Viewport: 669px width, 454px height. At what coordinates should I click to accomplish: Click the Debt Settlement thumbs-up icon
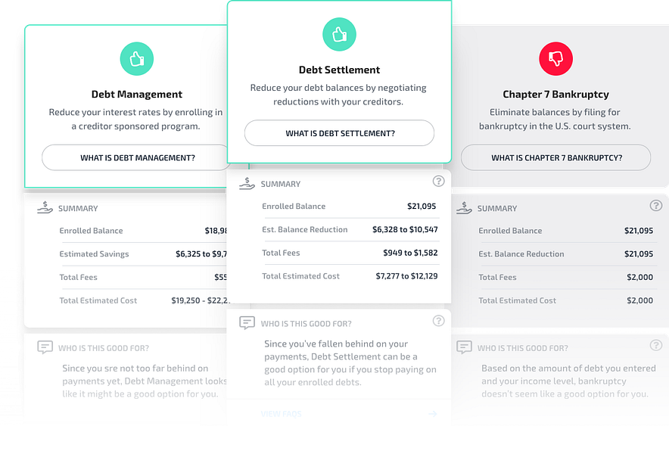point(339,35)
